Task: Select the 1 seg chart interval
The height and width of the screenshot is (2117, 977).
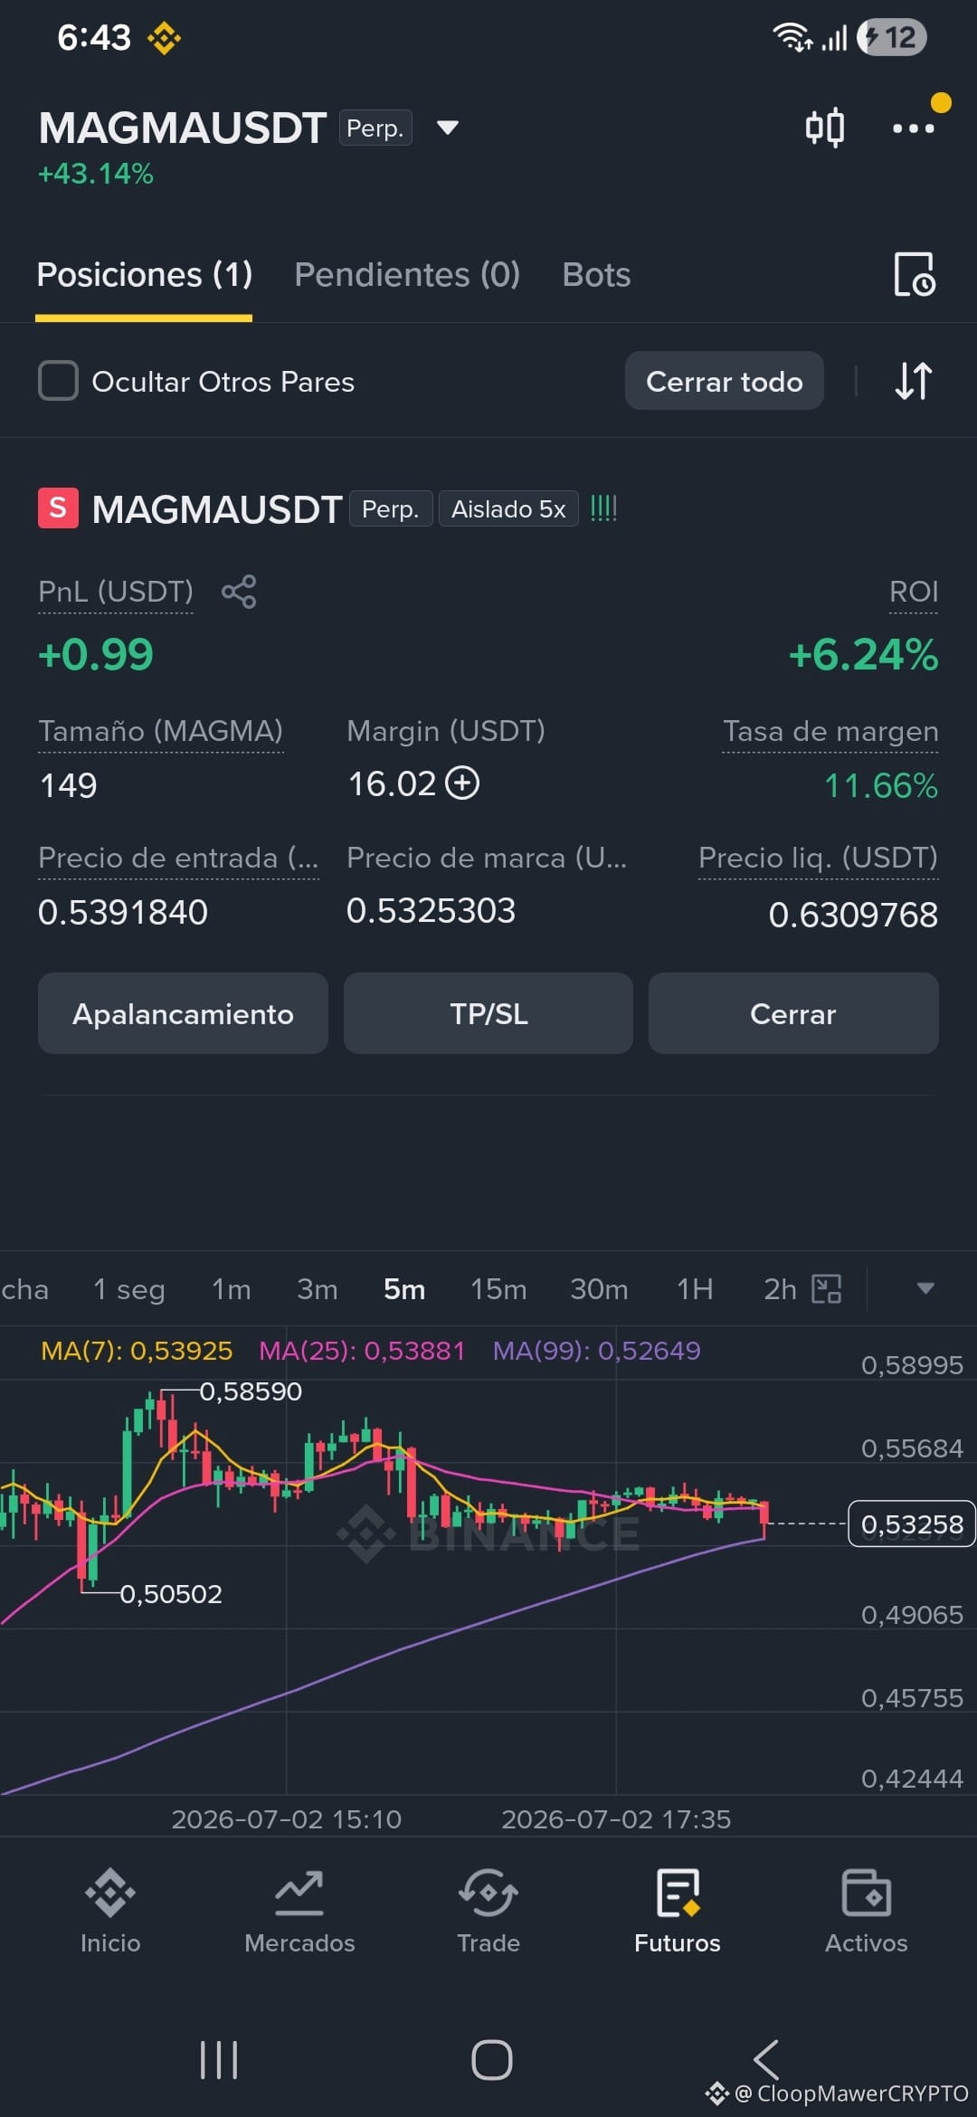Action: (x=129, y=1288)
